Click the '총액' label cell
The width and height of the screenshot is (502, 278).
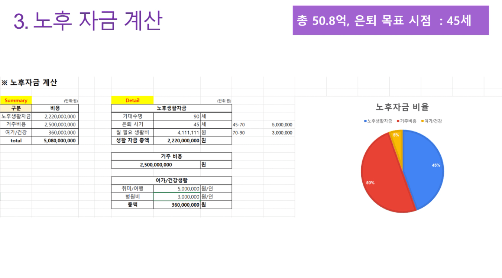(x=132, y=205)
